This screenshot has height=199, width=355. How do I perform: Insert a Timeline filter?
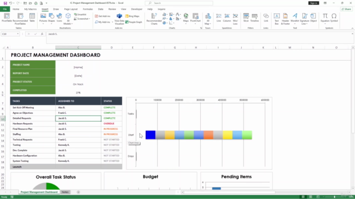tap(255, 18)
